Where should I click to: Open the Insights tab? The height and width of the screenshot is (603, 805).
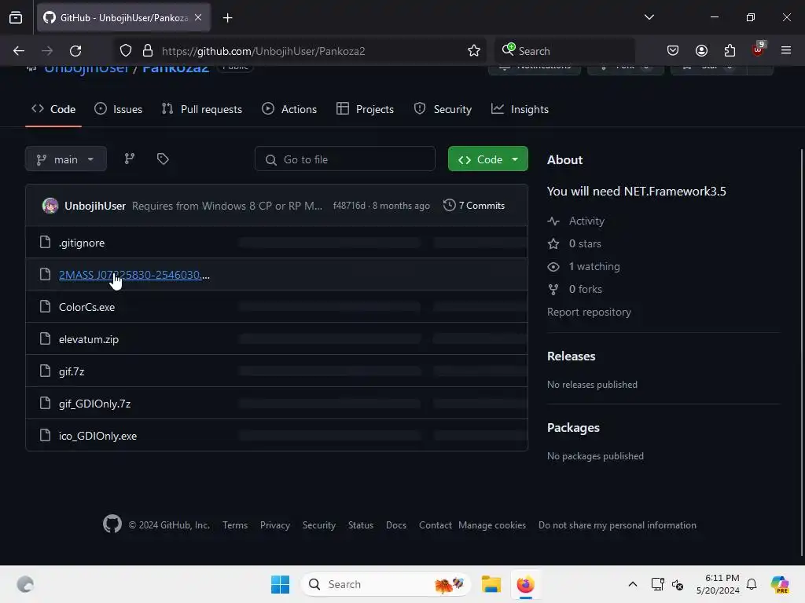pos(520,109)
